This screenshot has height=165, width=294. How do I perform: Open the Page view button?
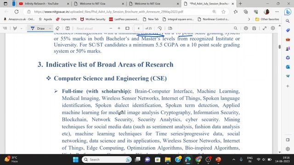click(x=170, y=28)
